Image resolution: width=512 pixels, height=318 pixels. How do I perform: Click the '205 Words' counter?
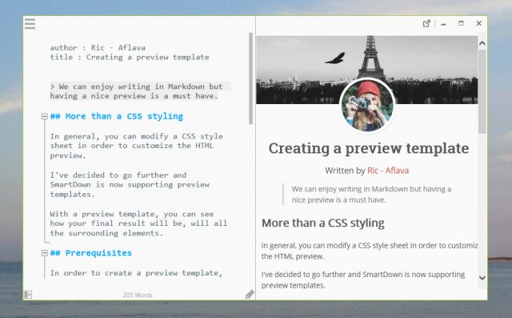(x=138, y=295)
